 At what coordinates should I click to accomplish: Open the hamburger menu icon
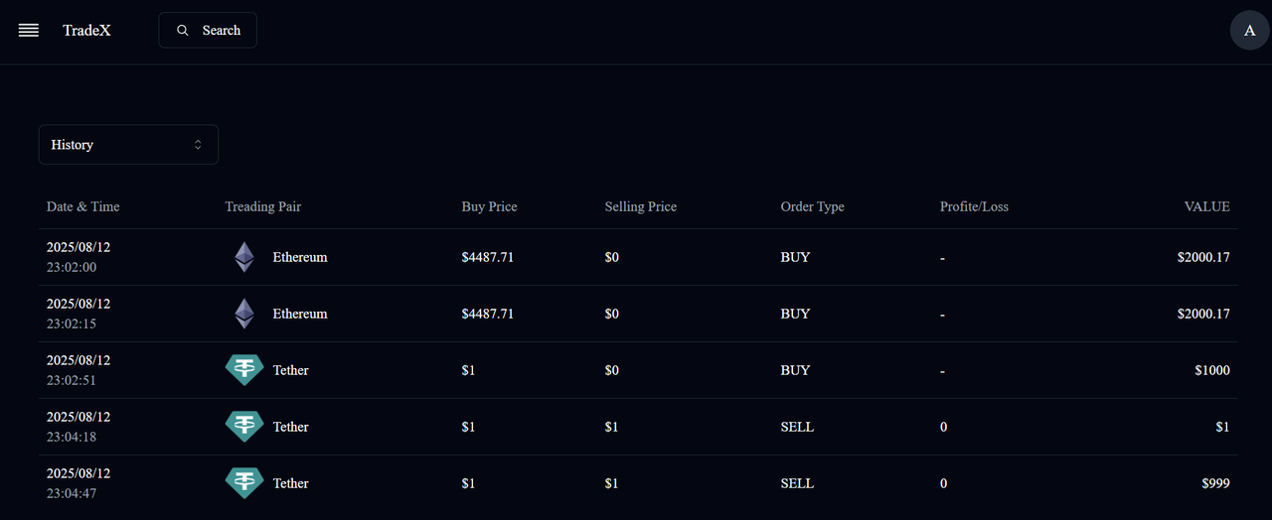[x=29, y=31]
